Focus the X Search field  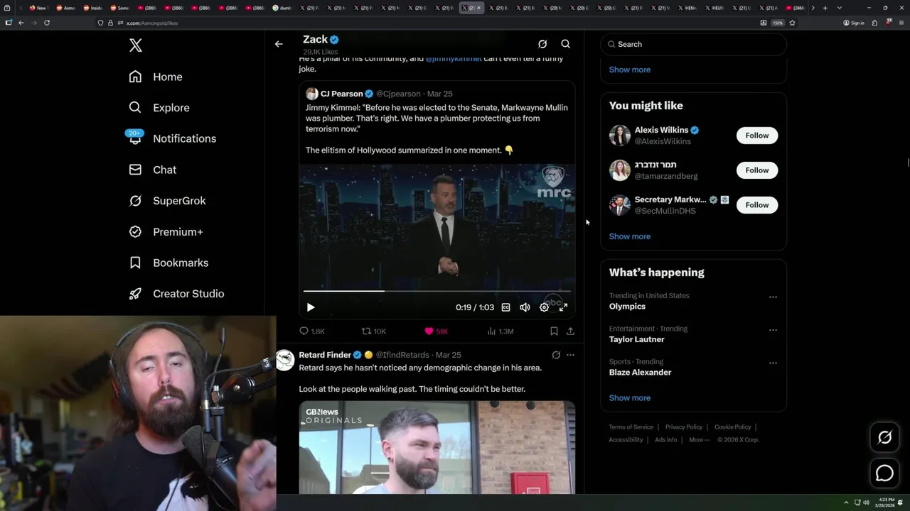point(693,44)
